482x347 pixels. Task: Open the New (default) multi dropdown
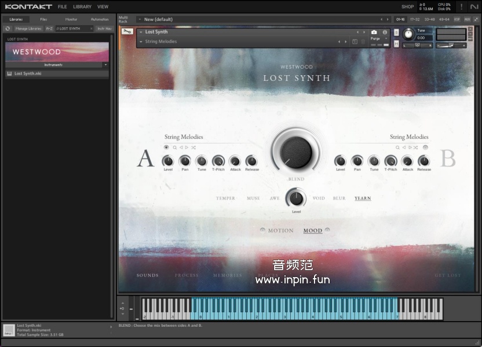[140, 19]
